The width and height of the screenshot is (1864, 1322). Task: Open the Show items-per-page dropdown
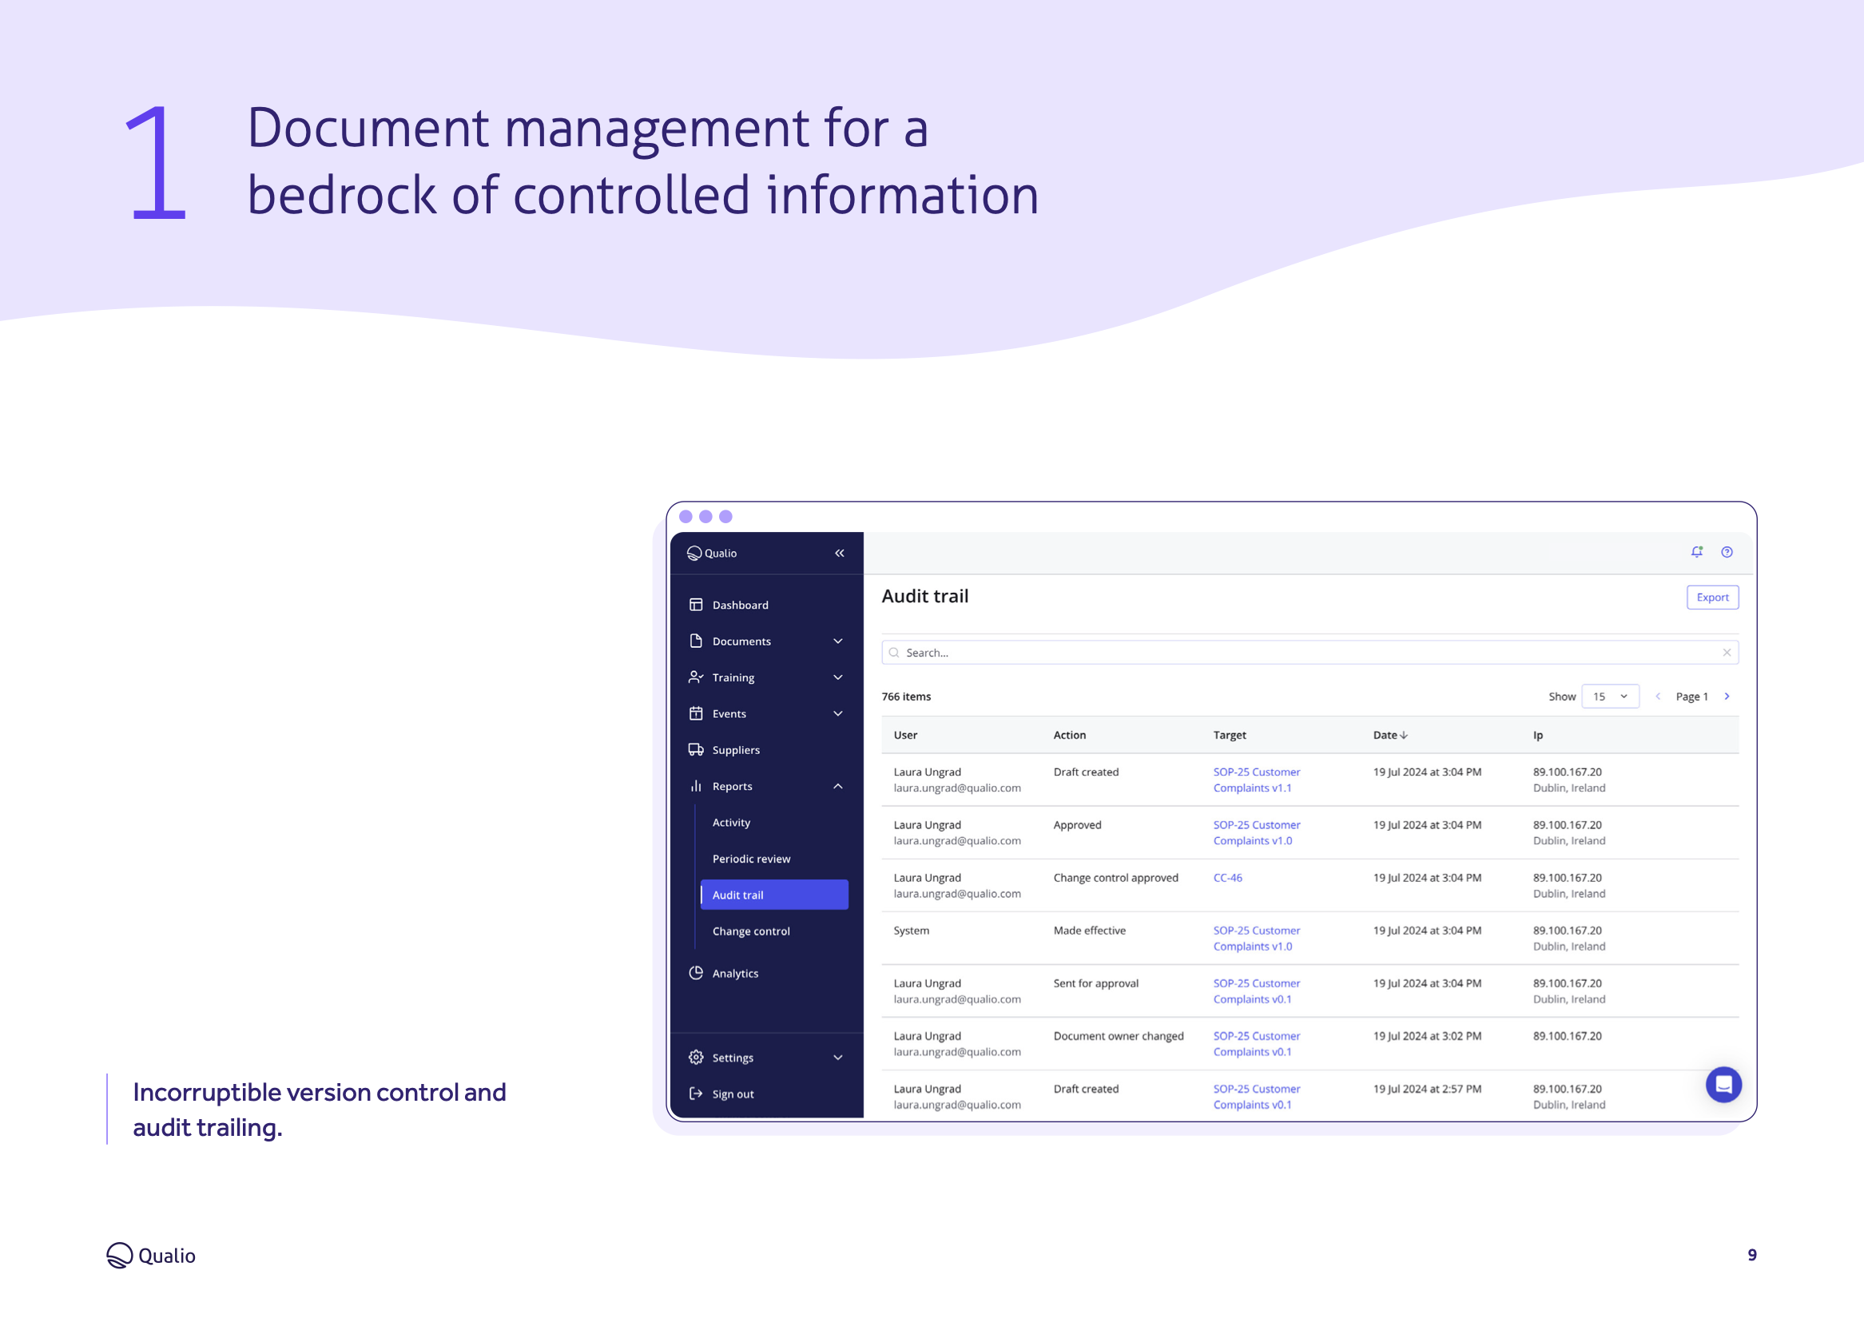[1610, 696]
